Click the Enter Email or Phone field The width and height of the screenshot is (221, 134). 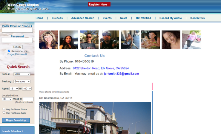[x=17, y=30]
